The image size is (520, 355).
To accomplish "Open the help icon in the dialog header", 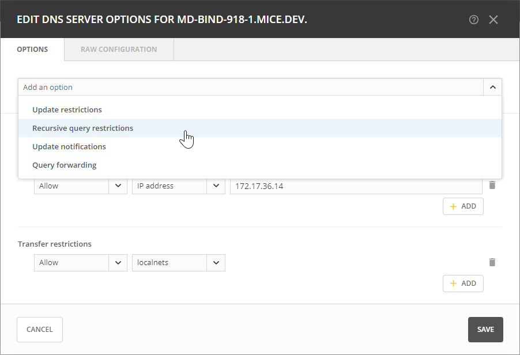I will coord(474,20).
